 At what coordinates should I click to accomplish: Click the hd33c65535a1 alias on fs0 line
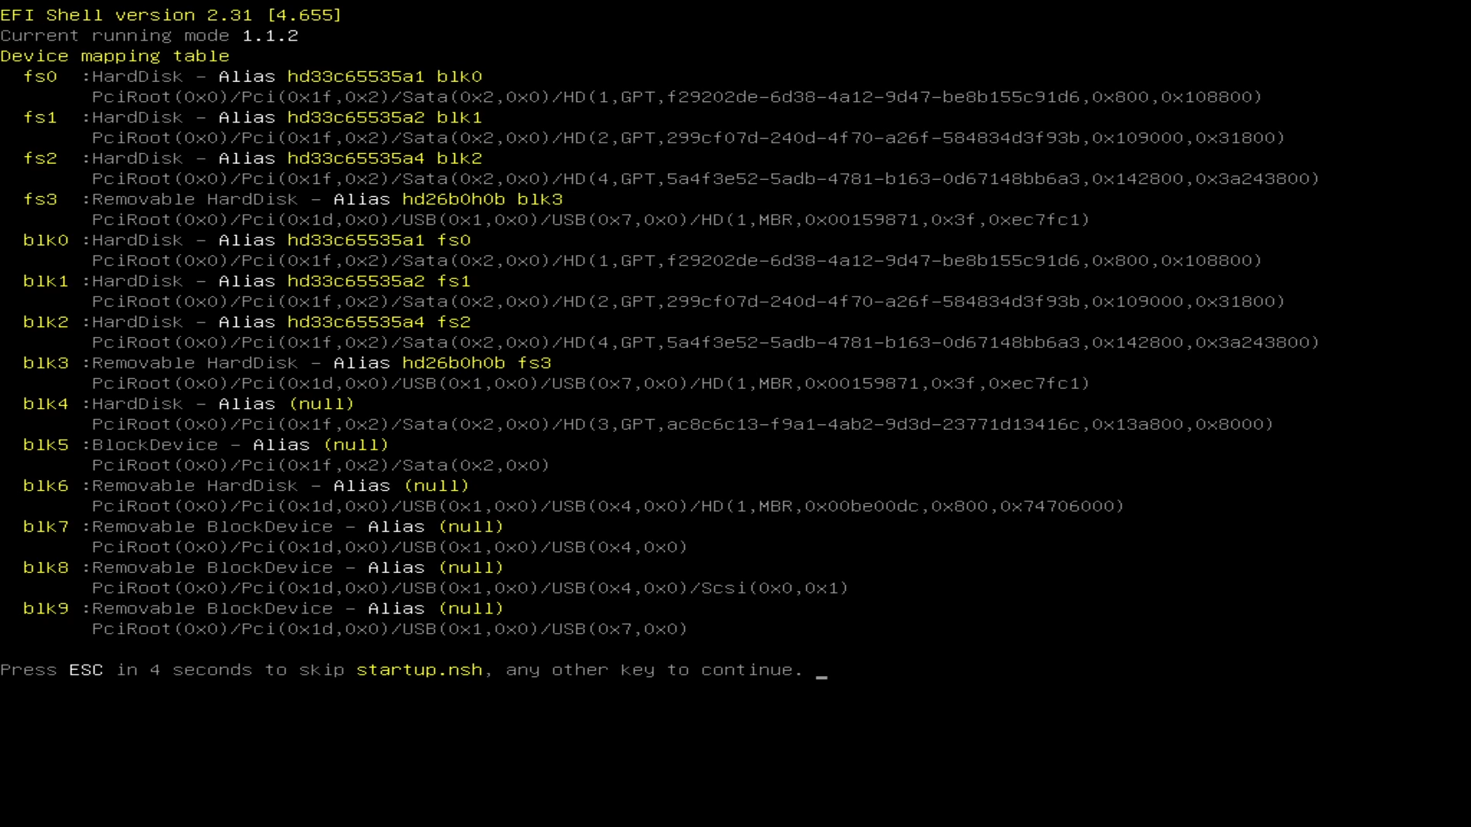(x=355, y=77)
